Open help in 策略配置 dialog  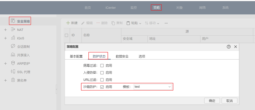point(229,47)
